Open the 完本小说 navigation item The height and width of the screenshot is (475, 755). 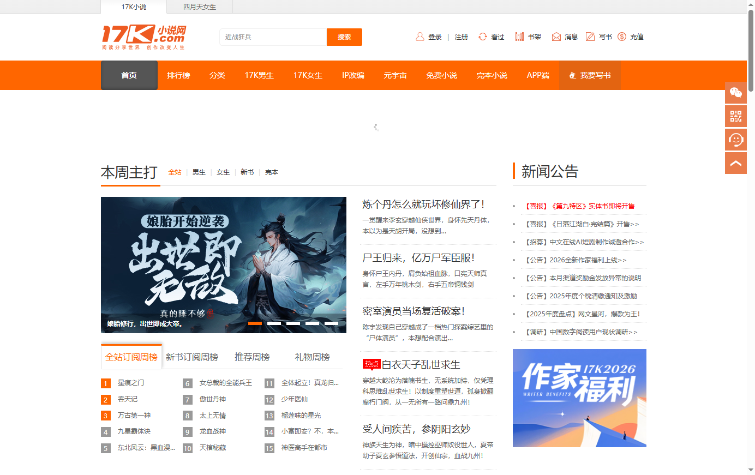pyautogui.click(x=492, y=75)
